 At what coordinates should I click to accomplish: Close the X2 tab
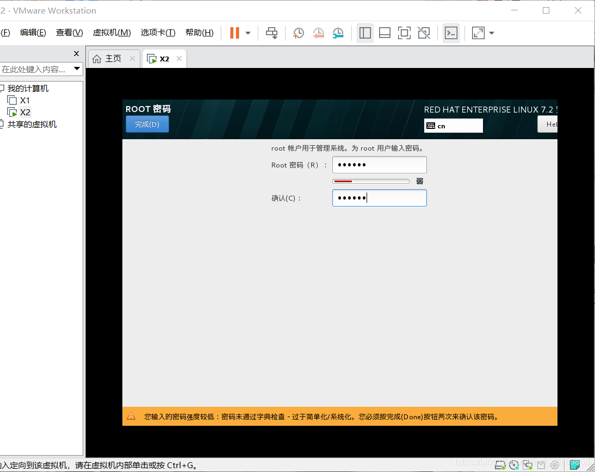pos(179,58)
